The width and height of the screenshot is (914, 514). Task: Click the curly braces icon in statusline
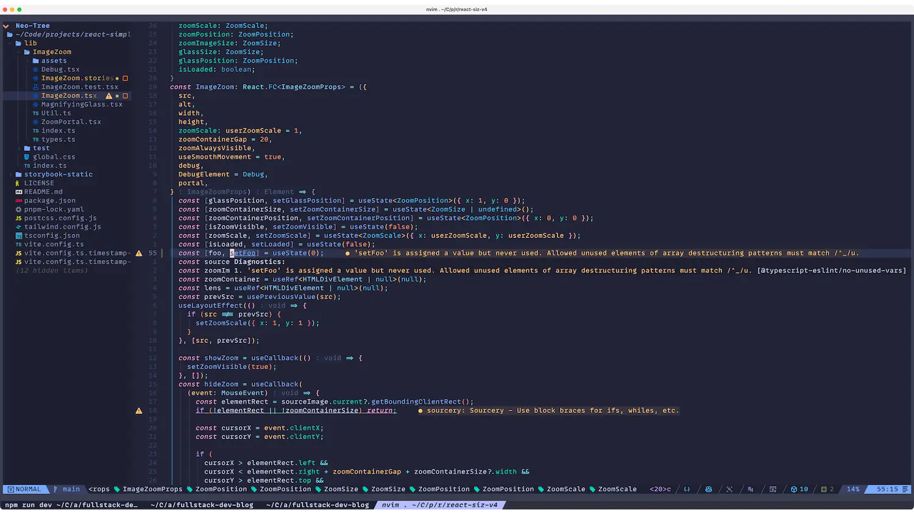click(687, 489)
